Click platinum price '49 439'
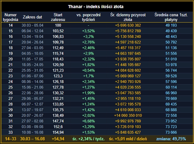 (171, 31)
